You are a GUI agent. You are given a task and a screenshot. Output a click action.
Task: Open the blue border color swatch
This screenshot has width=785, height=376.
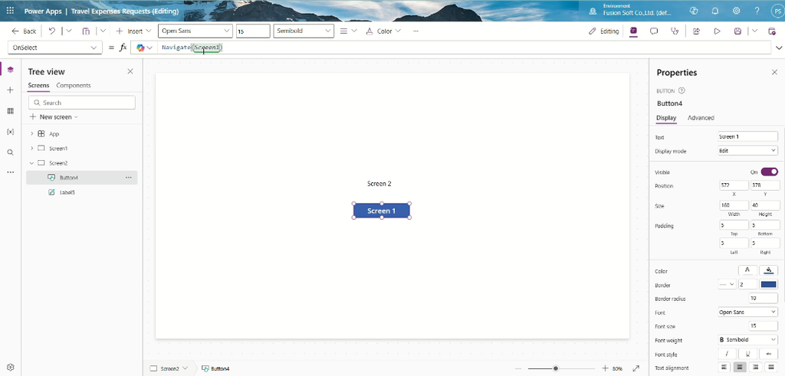pyautogui.click(x=768, y=284)
